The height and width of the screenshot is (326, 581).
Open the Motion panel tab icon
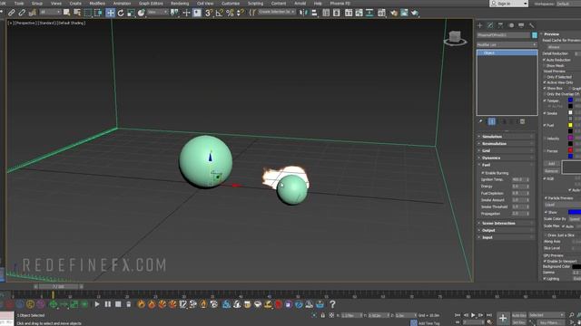coord(511,25)
